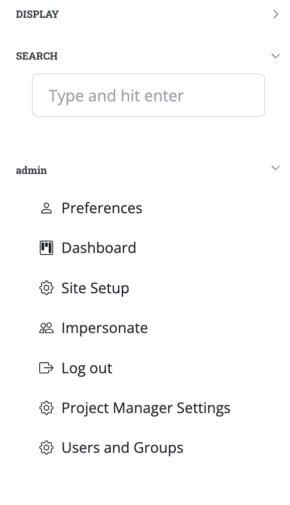290x505 pixels.
Task: Click the exit arrow icon beside Log out
Action: [x=46, y=368]
